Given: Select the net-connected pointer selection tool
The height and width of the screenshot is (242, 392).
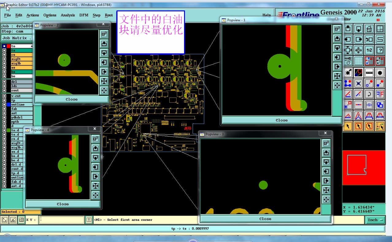Looking at the screenshot, I should click(x=380, y=126).
